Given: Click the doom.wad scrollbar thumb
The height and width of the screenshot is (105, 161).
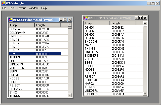Looking at the screenshot, I should tap(70, 28).
